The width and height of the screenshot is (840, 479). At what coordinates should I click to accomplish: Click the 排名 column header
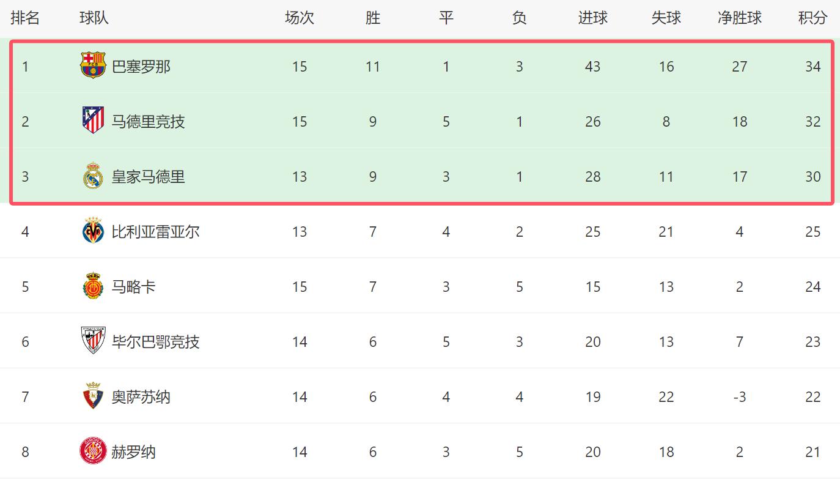(25, 18)
